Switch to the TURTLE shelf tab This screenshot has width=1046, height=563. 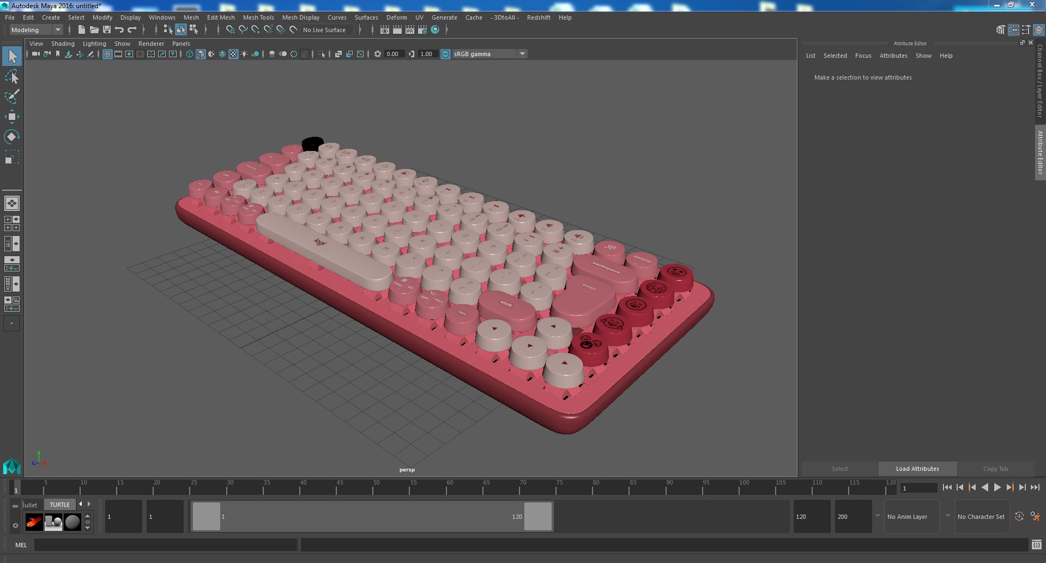point(60,505)
